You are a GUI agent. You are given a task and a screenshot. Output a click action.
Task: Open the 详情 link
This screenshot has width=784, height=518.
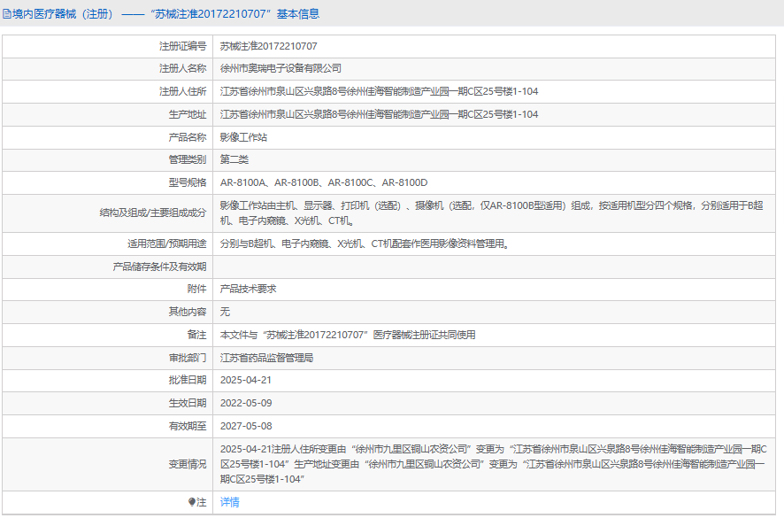click(x=229, y=502)
